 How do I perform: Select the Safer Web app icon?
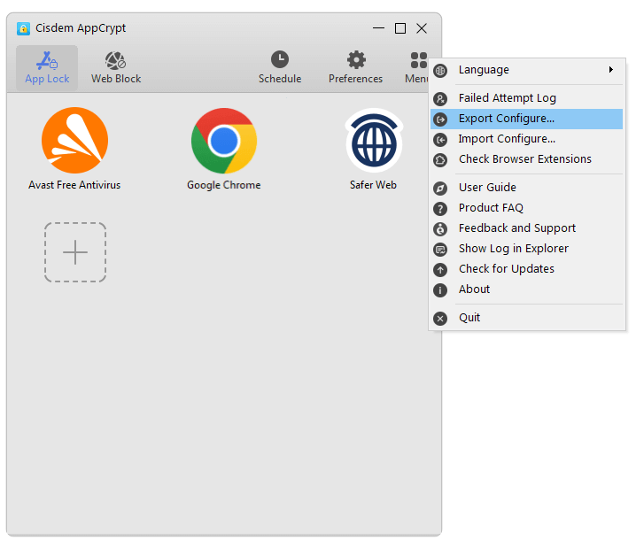374,141
